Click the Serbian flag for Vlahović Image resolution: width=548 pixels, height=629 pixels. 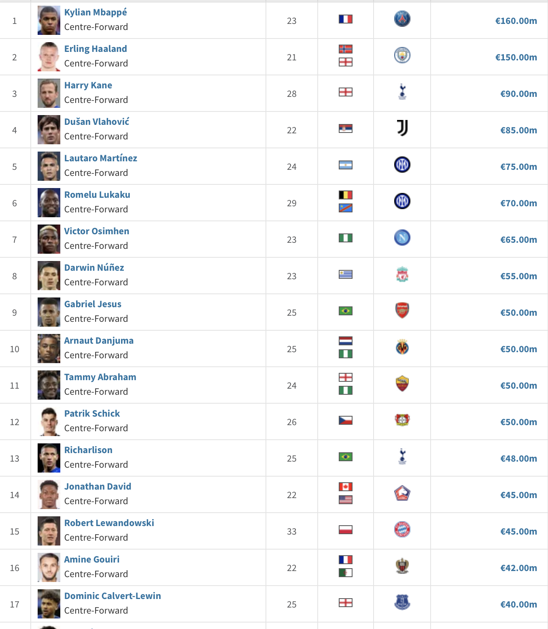click(x=345, y=128)
